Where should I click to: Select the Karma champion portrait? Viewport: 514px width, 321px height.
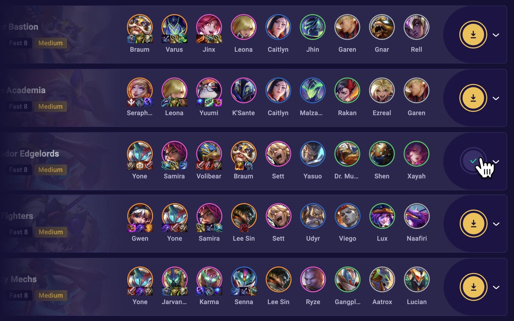[209, 280]
